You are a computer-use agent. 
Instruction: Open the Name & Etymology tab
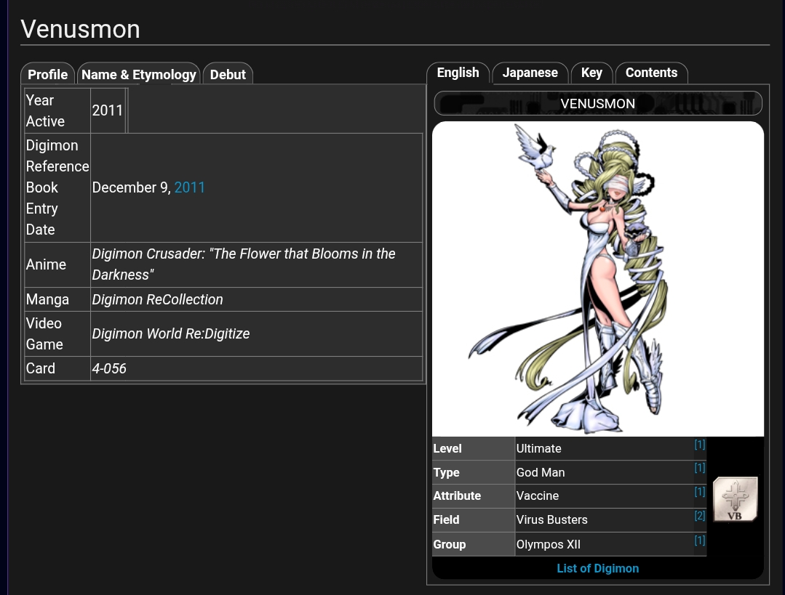coord(139,75)
